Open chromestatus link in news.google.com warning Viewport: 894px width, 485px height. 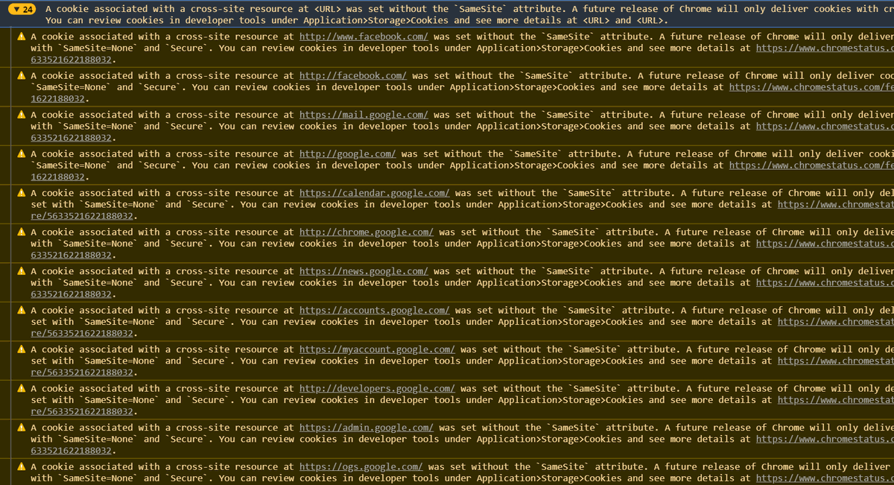click(x=825, y=283)
